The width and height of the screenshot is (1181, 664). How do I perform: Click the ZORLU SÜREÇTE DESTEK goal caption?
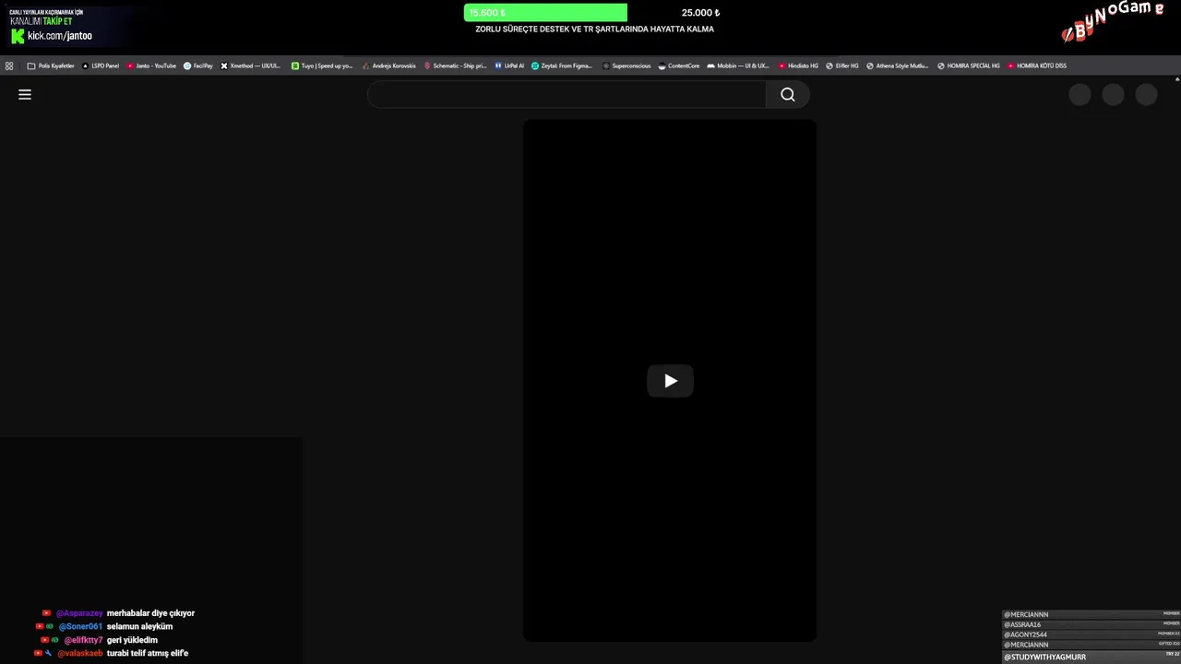click(594, 30)
